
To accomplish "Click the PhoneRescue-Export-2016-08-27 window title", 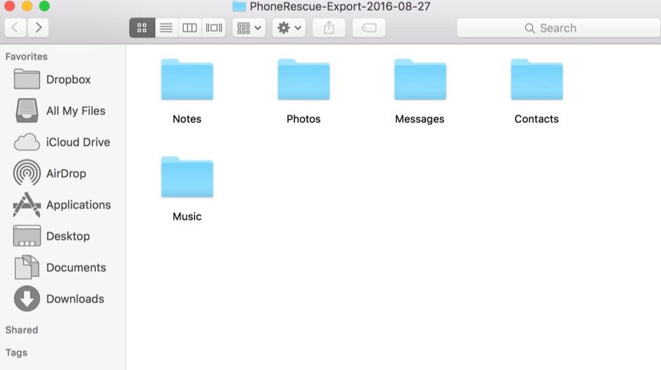I will (x=340, y=6).
